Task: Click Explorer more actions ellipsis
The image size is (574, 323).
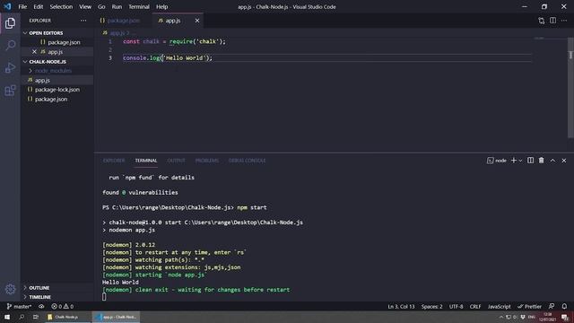Action: [83, 21]
